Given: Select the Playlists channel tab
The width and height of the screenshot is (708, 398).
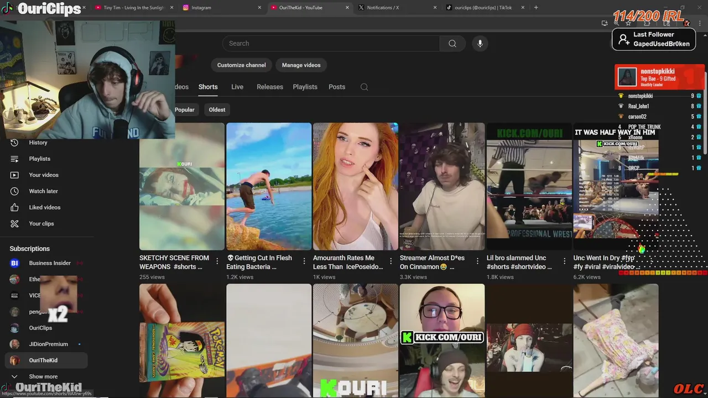Looking at the screenshot, I should 305,87.
